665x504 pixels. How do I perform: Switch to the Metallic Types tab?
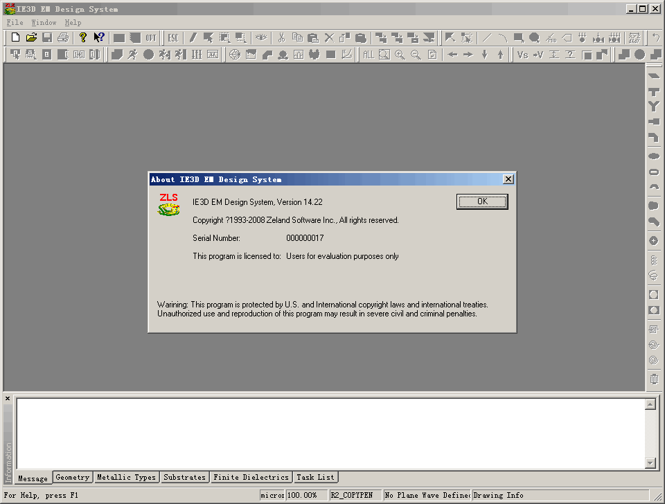coord(126,477)
